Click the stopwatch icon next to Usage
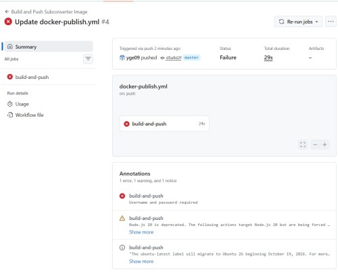The width and height of the screenshot is (338, 276). (x=10, y=104)
